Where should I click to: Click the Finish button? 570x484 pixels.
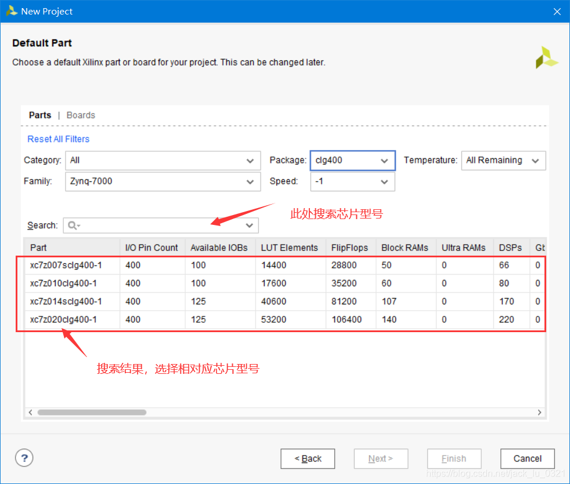pyautogui.click(x=454, y=458)
